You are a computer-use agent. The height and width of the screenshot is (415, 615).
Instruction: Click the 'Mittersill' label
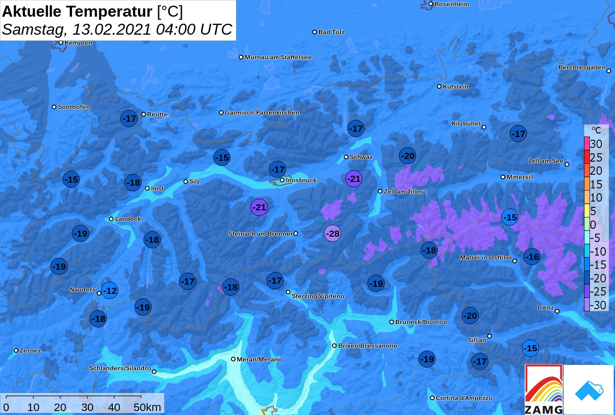[520, 177]
